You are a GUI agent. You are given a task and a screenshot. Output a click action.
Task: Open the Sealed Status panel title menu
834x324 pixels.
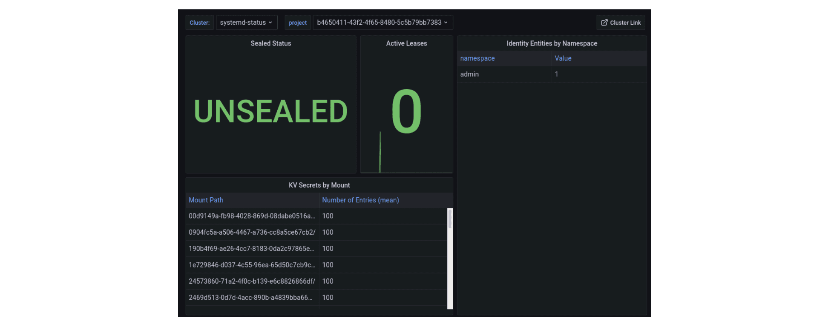pyautogui.click(x=270, y=43)
